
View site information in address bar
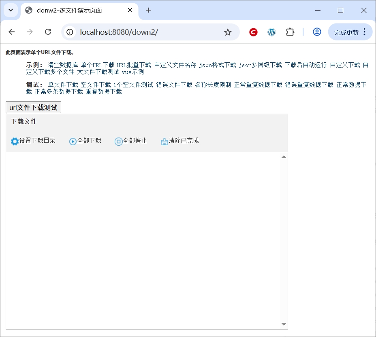[70, 32]
